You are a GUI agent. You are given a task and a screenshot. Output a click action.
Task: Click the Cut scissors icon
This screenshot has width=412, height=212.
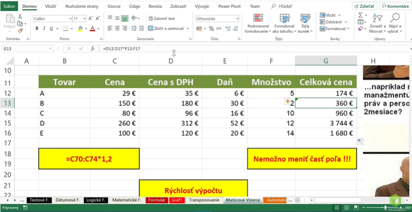coord(20,16)
